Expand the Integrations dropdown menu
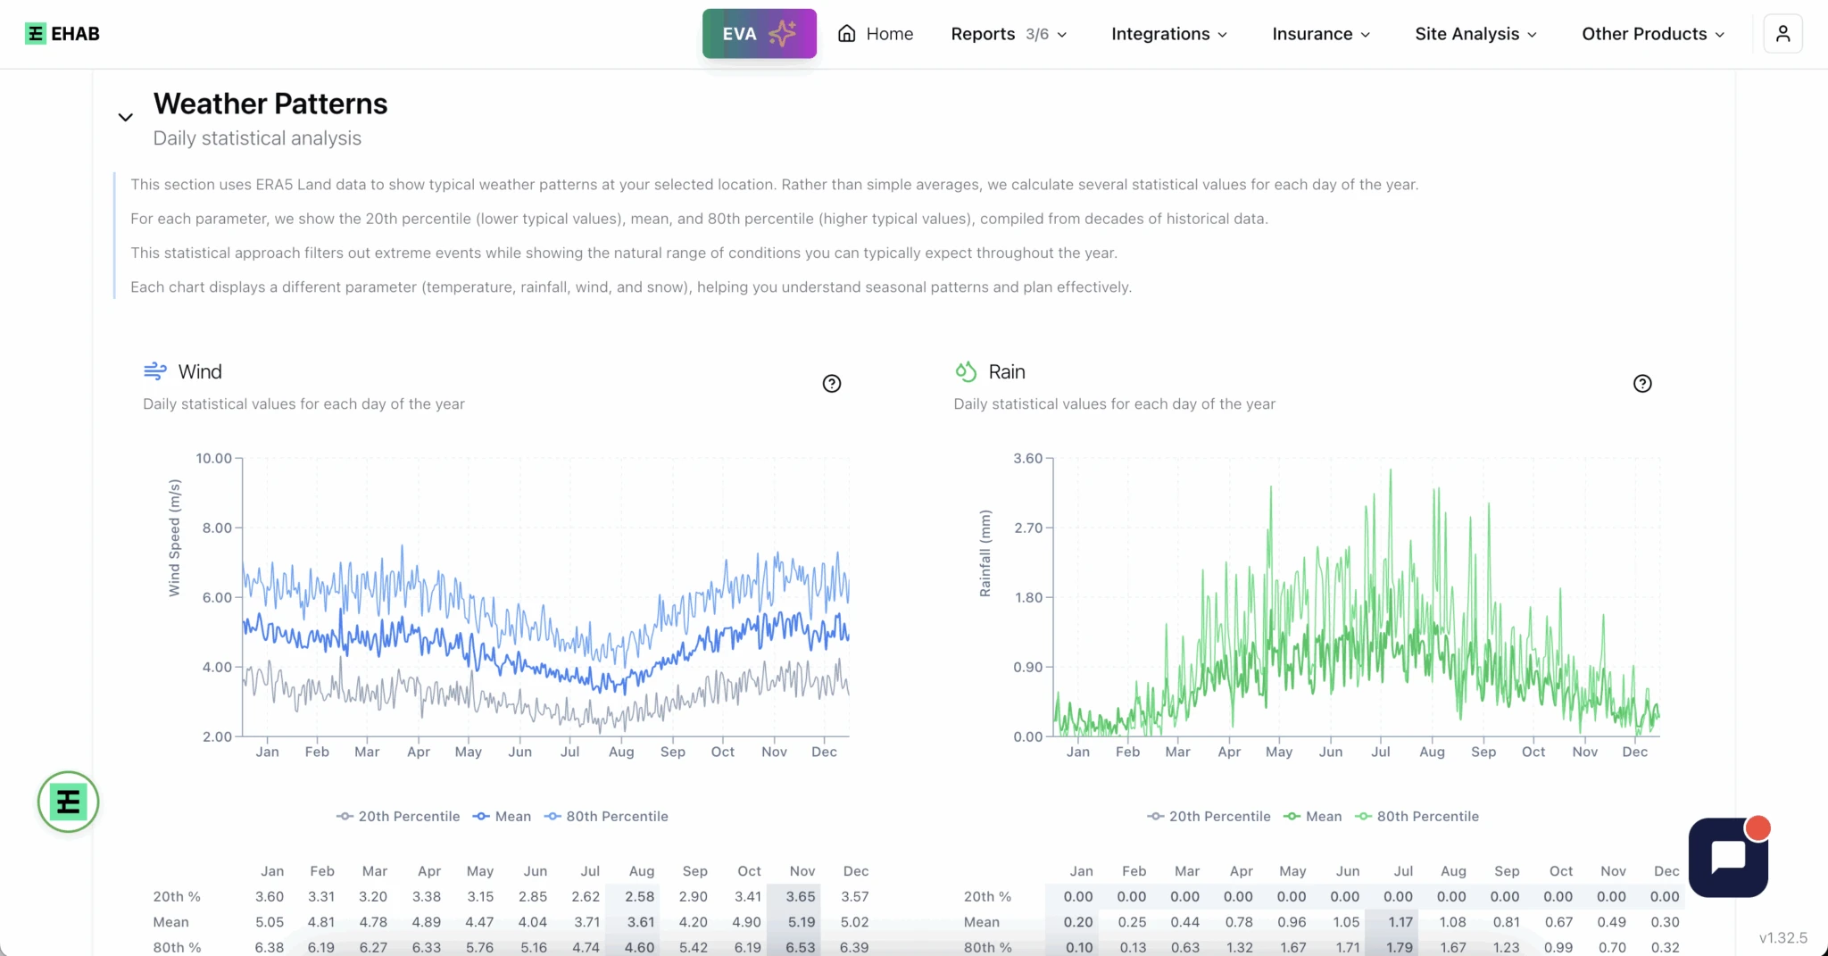The height and width of the screenshot is (956, 1828). (x=1168, y=34)
